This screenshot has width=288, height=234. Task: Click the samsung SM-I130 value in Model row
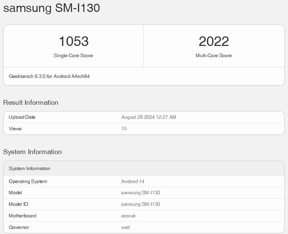coord(140,193)
